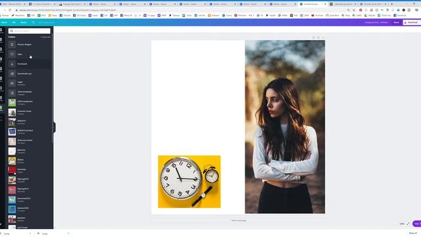Image resolution: width=421 pixels, height=237 pixels.
Task: Click the document title text in header
Action: click(376, 22)
